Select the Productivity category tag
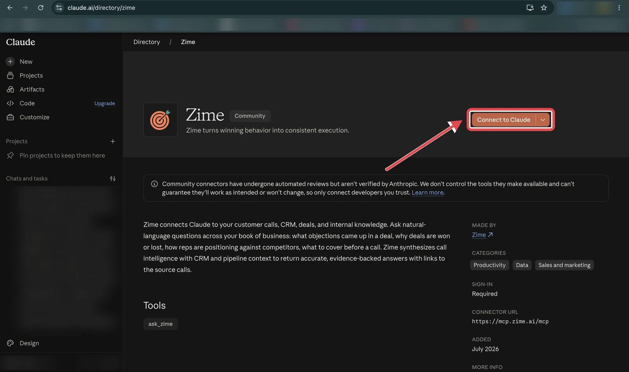Image resolution: width=629 pixels, height=372 pixels. 489,265
